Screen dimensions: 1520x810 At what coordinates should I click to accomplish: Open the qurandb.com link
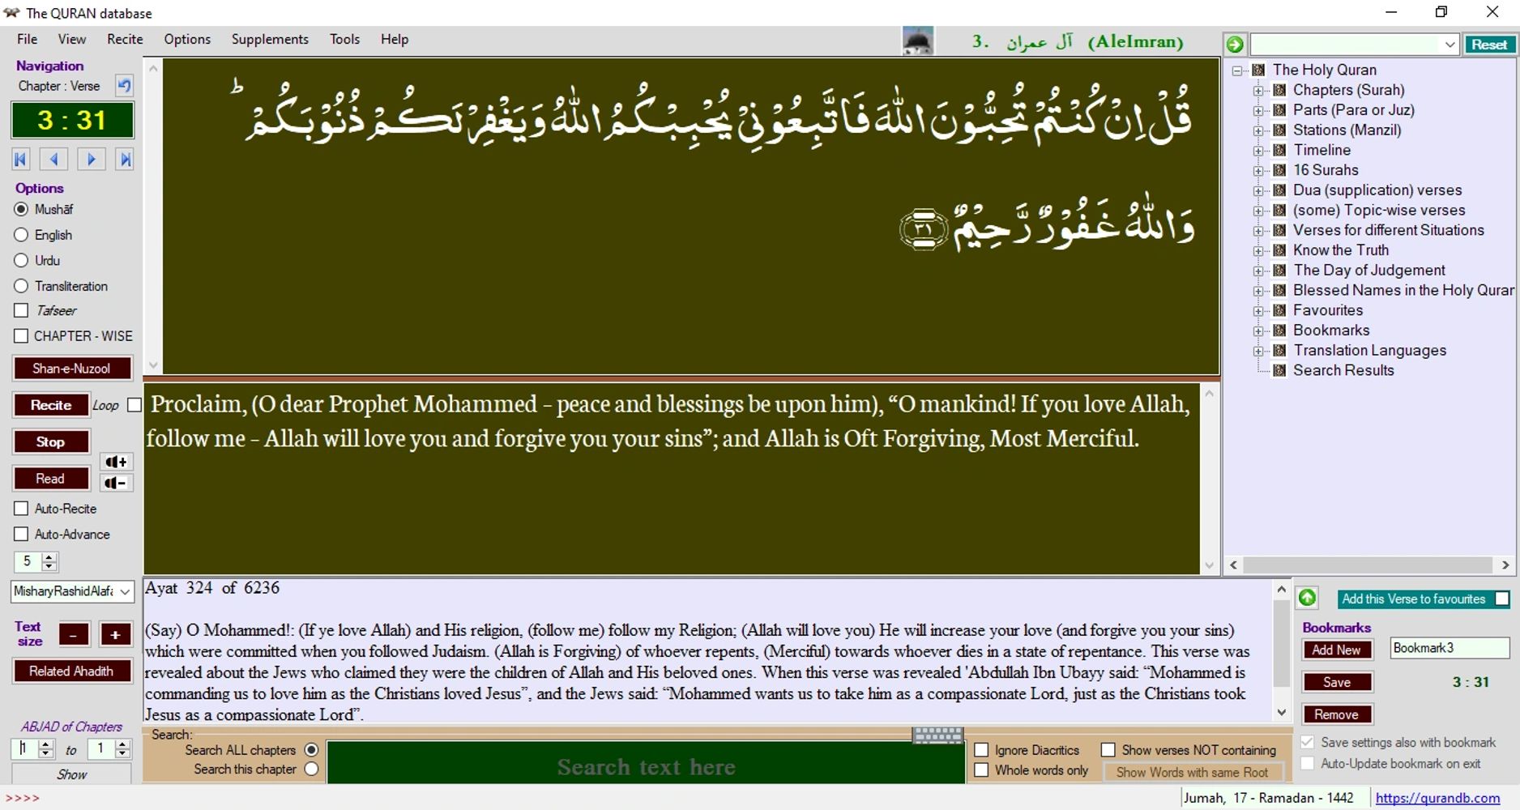tap(1437, 798)
